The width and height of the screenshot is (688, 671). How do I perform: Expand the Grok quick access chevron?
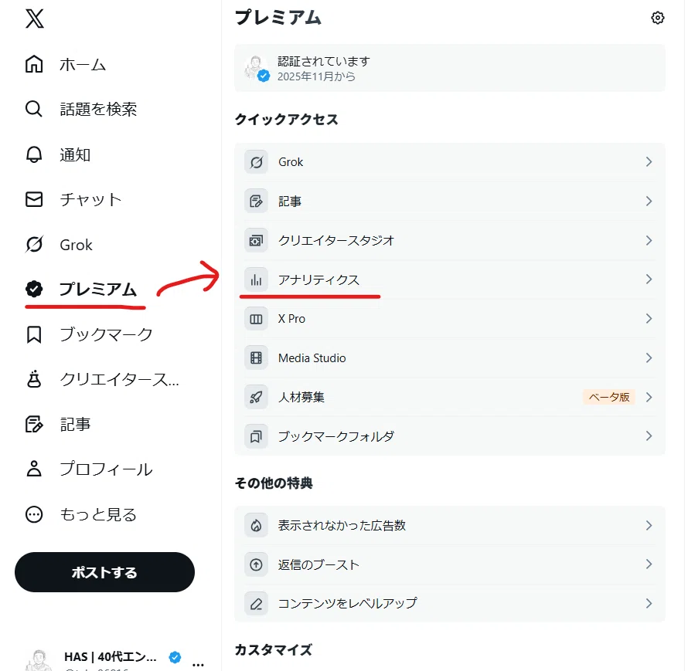pyautogui.click(x=649, y=161)
